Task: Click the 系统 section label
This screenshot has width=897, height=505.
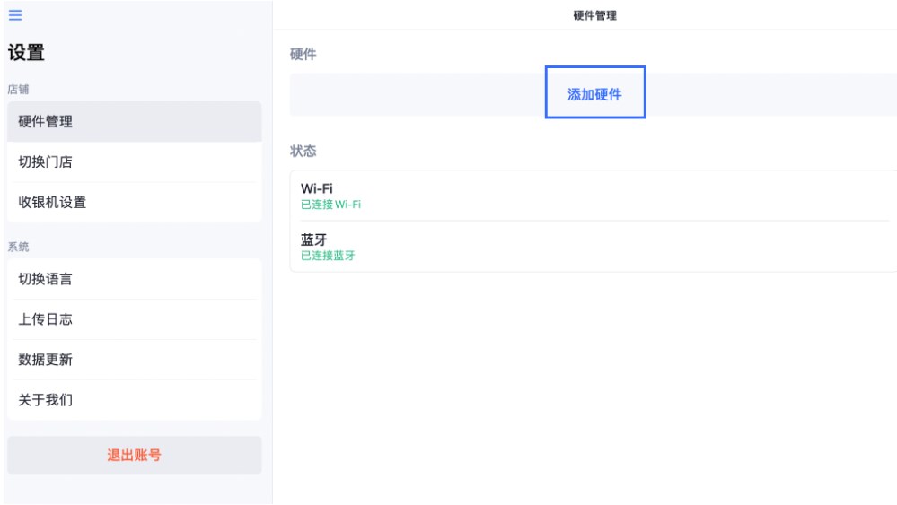Action: [19, 247]
